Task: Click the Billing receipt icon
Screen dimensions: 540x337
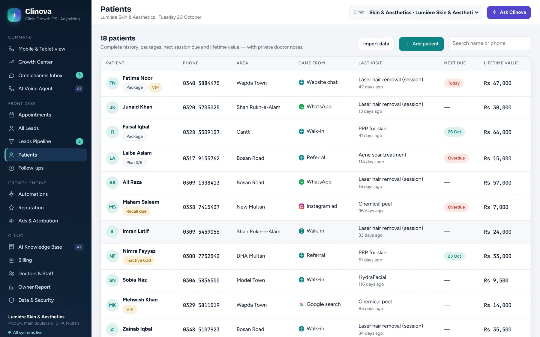Action: (11, 260)
